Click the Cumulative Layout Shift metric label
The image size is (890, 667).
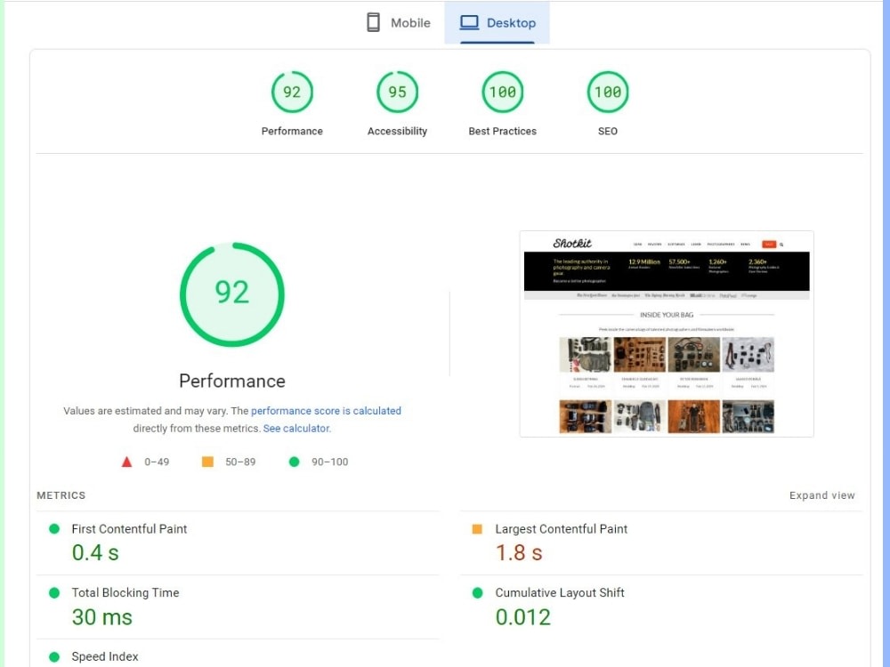[x=559, y=592]
